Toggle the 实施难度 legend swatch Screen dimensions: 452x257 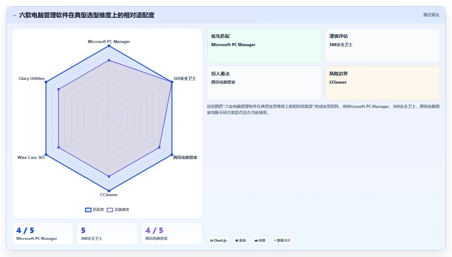110,210
